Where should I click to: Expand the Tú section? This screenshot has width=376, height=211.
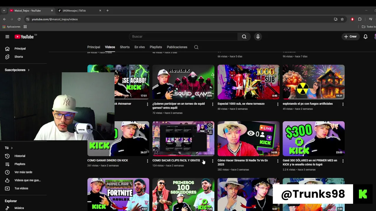point(9,148)
